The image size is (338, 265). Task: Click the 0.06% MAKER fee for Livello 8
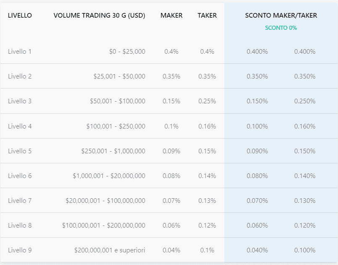point(171,226)
